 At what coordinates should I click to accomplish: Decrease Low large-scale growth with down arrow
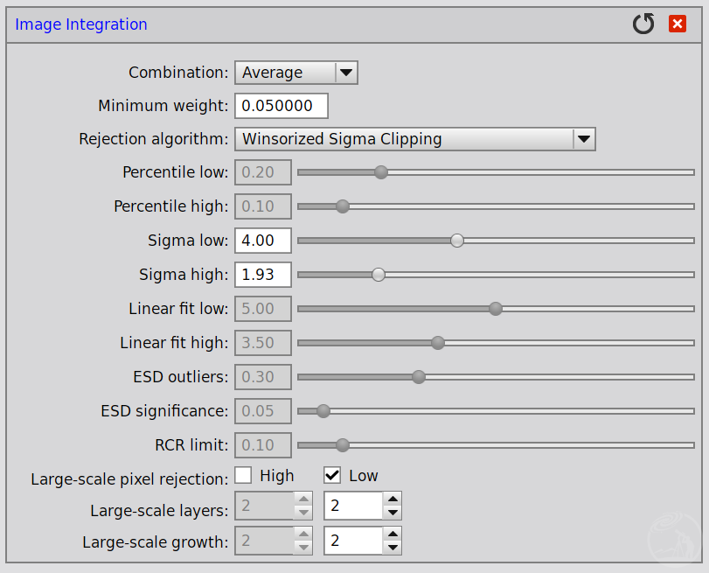click(x=393, y=548)
